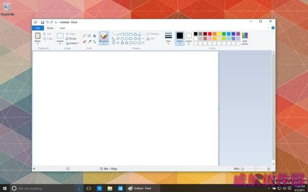
Task: Open the shape Fill dropdown
Action: (151, 39)
